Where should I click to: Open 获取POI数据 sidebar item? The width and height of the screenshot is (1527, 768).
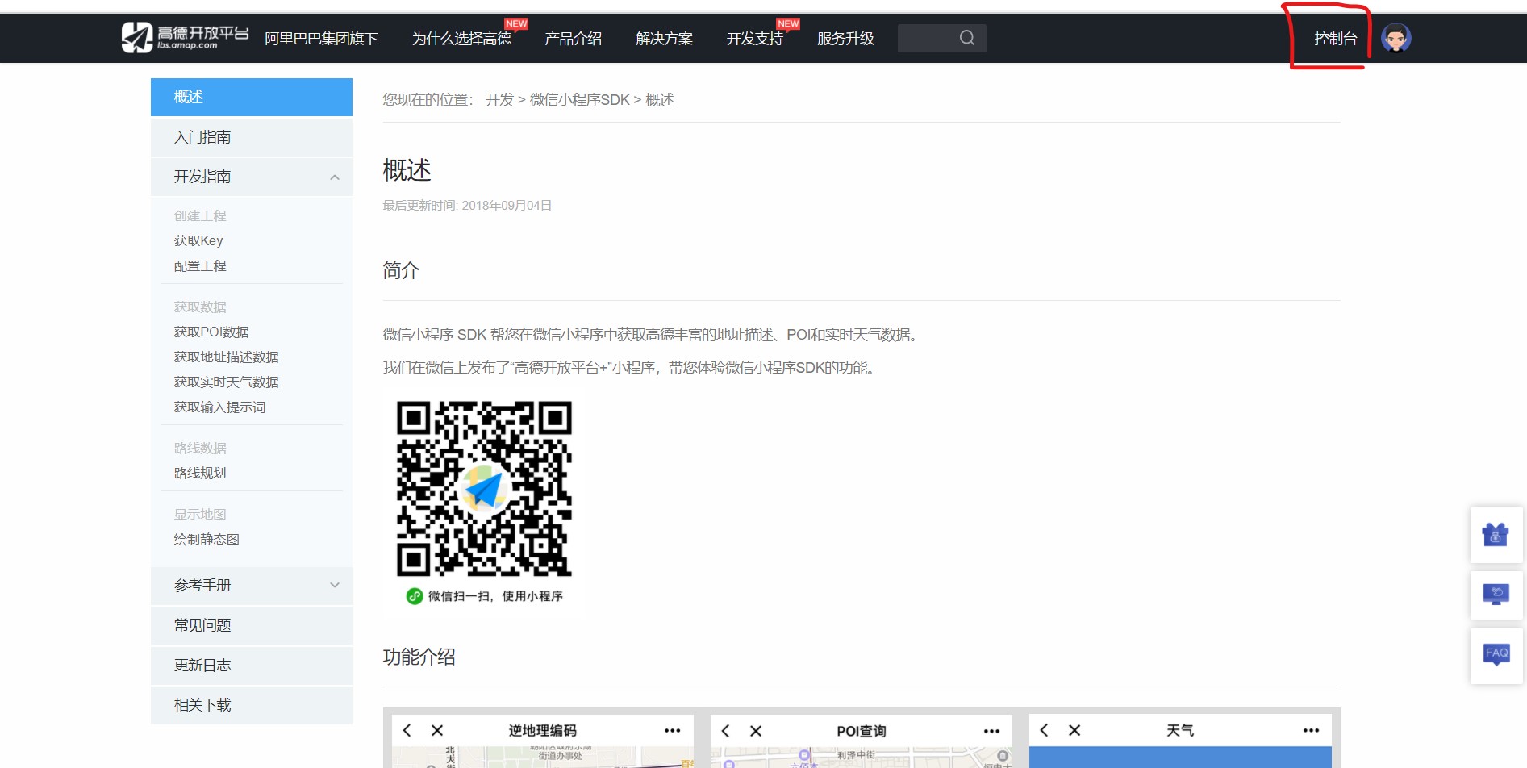[x=211, y=332]
